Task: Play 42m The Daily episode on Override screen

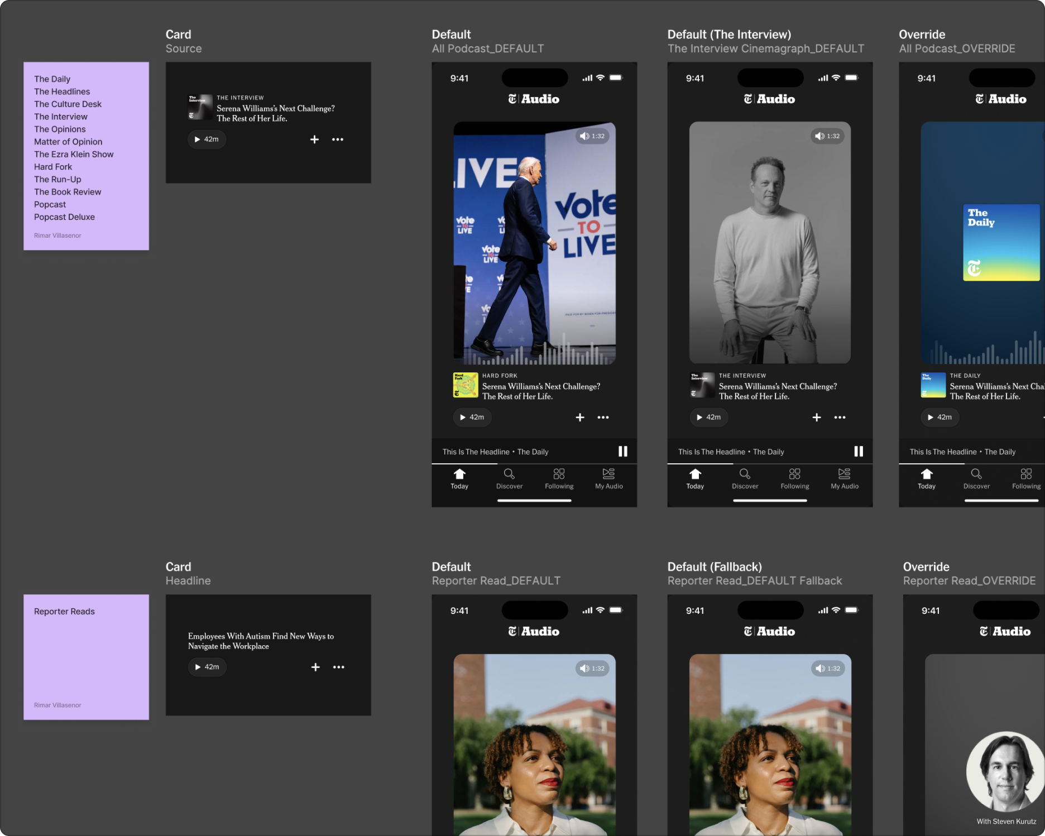Action: (940, 417)
